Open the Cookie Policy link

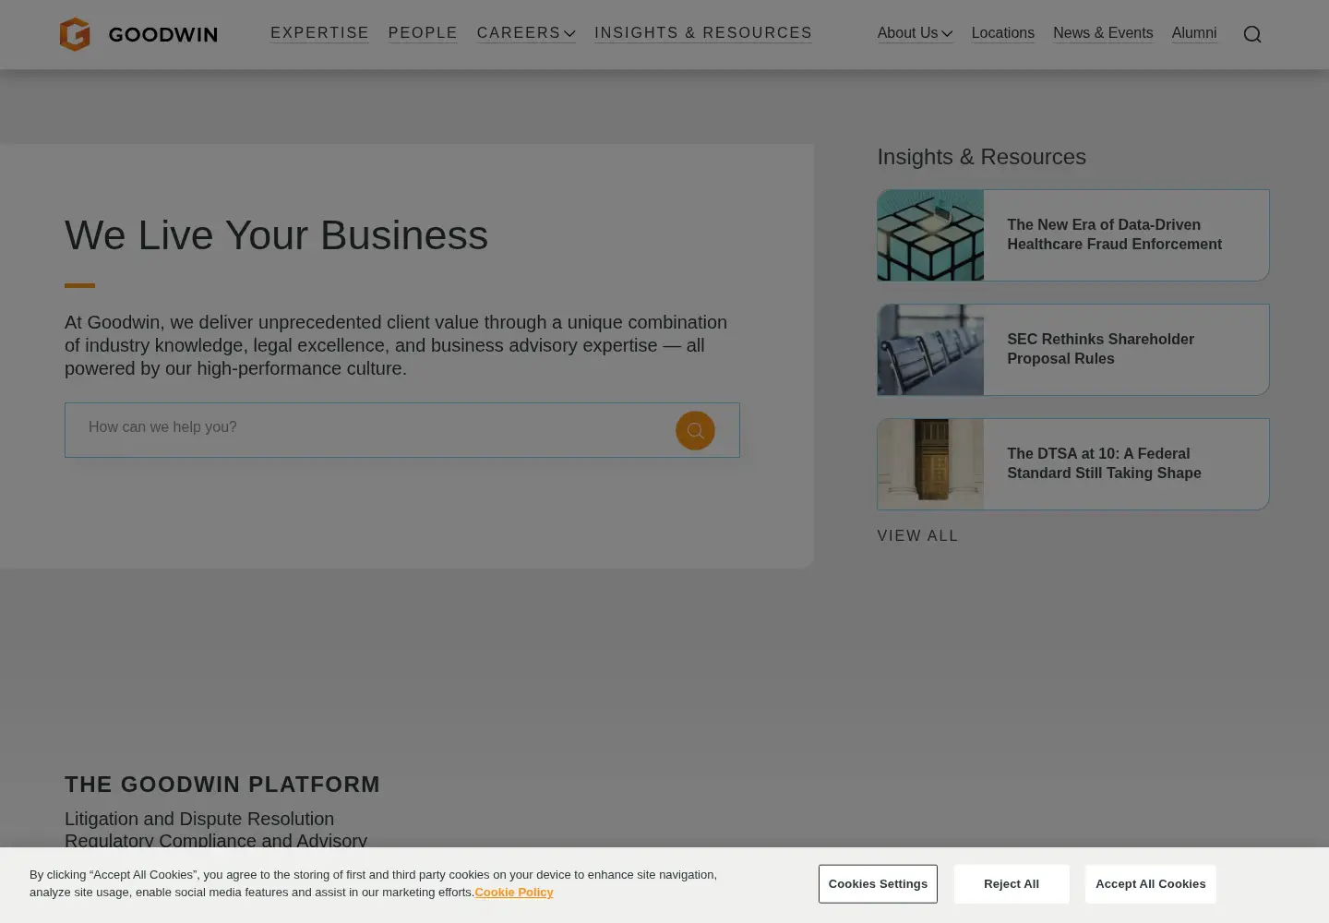tap(514, 893)
